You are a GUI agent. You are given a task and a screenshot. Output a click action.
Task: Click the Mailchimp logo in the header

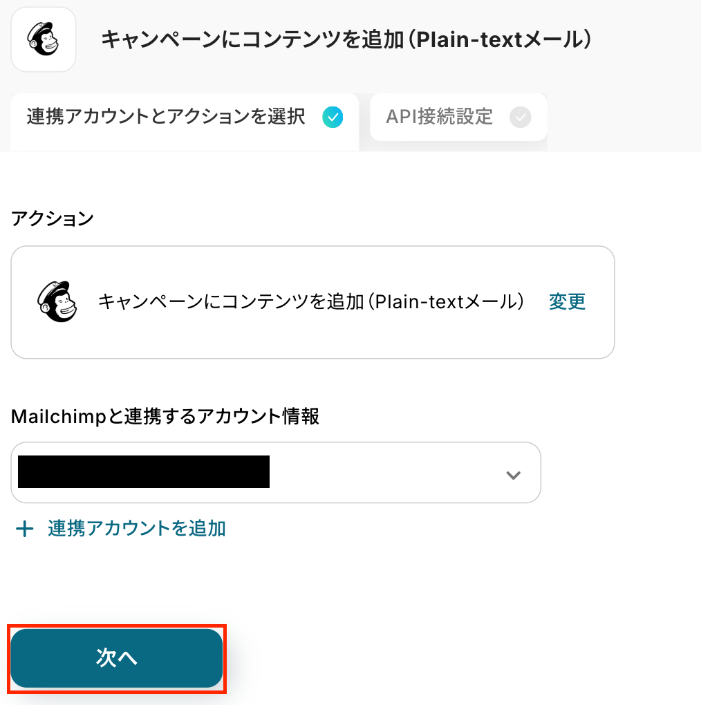click(43, 39)
